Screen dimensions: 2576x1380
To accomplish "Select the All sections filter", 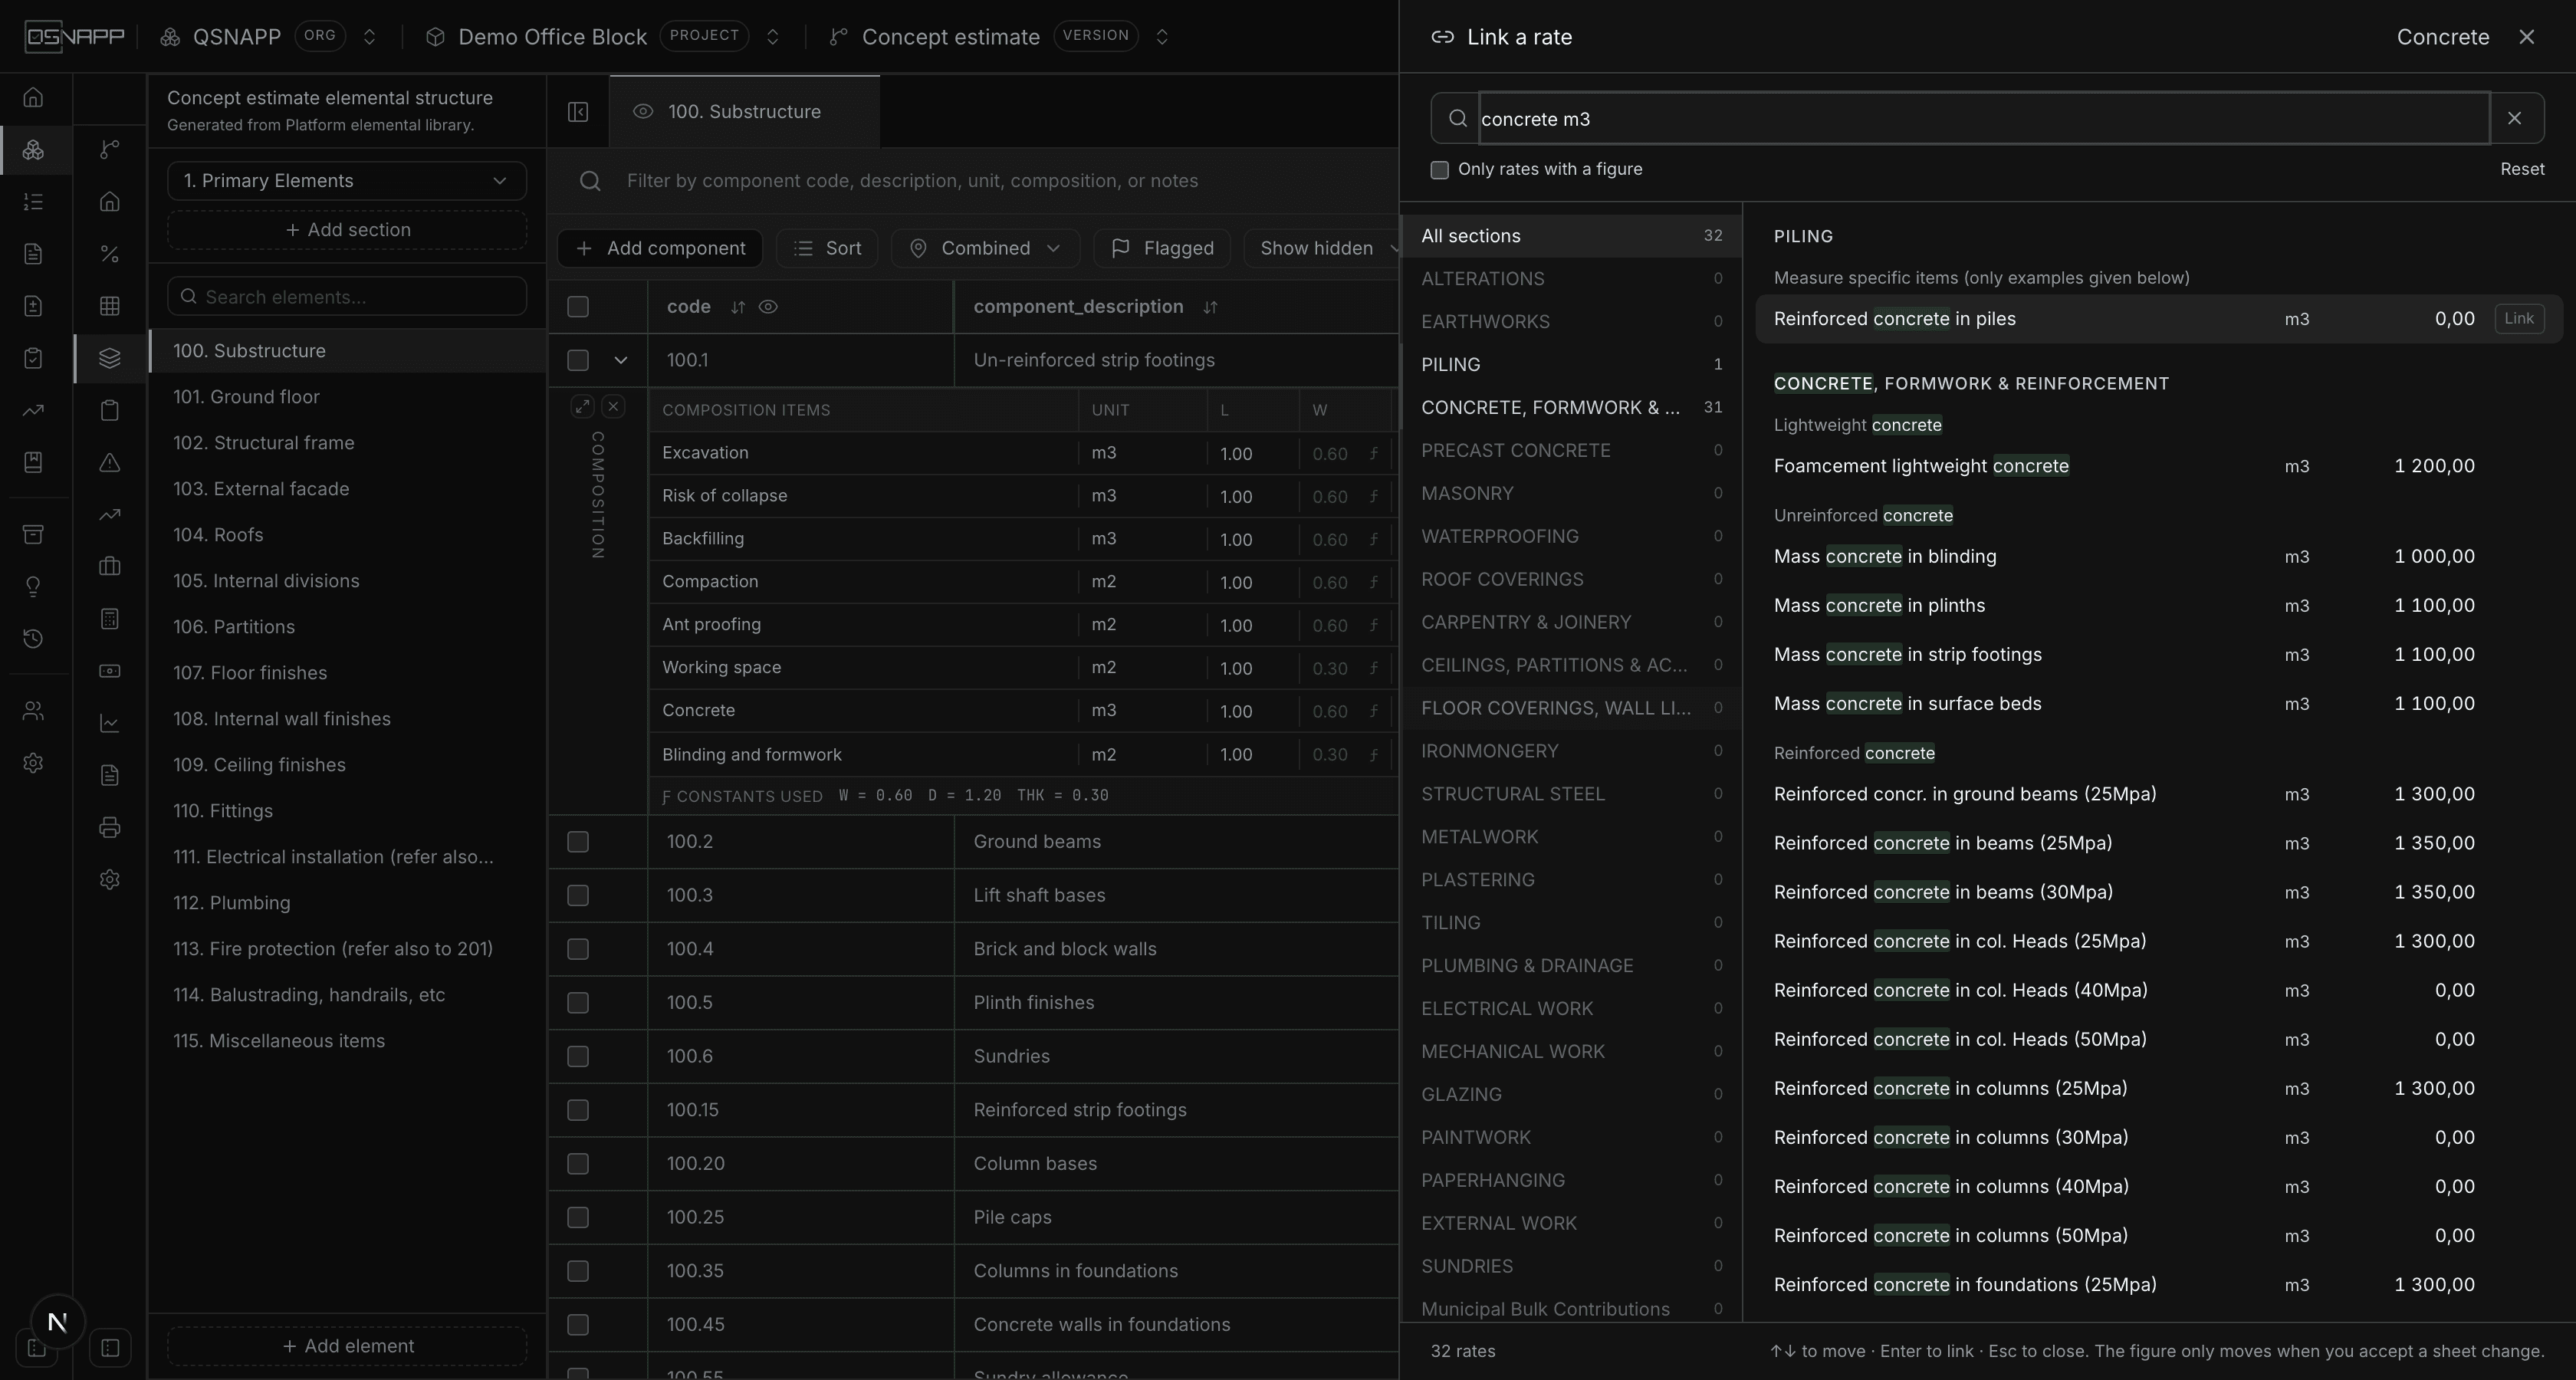I will tap(1571, 236).
